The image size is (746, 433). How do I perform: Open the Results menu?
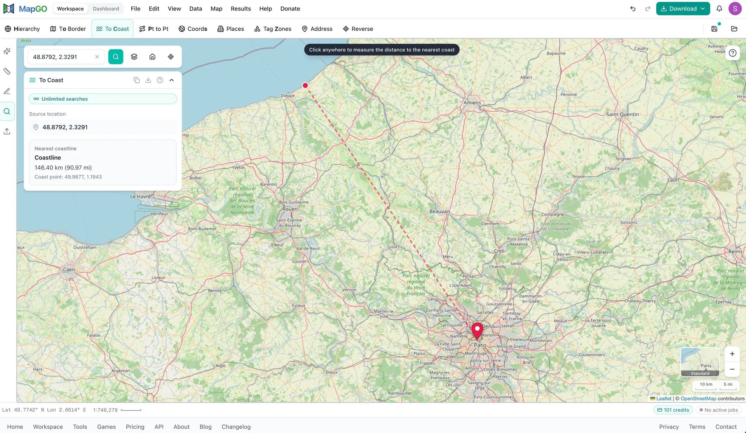pos(241,9)
